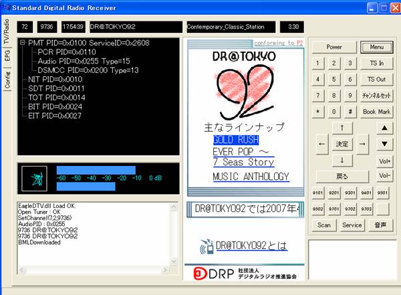This screenshot has width=401, height=295.
Task: Click keypad digit 7
Action: tap(318, 96)
